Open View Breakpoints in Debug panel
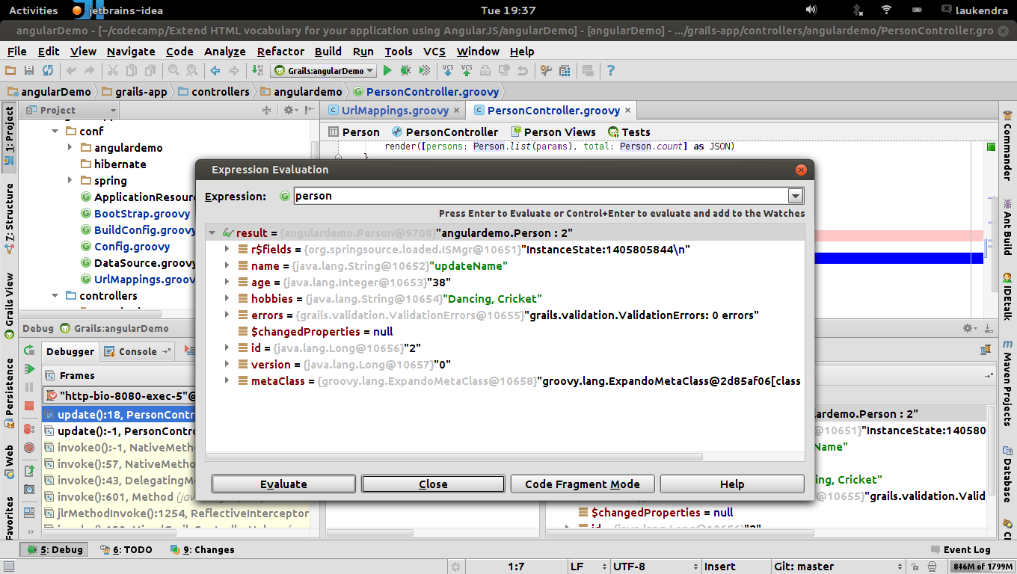Screen dimensions: 1017x574 tap(29, 429)
